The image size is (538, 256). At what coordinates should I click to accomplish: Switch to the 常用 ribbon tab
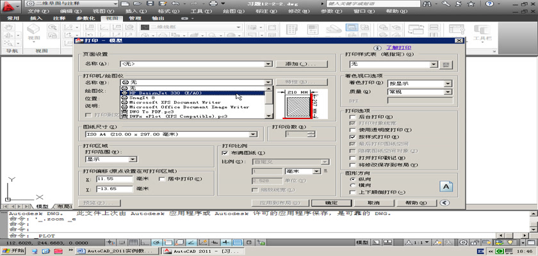pyautogui.click(x=13, y=18)
